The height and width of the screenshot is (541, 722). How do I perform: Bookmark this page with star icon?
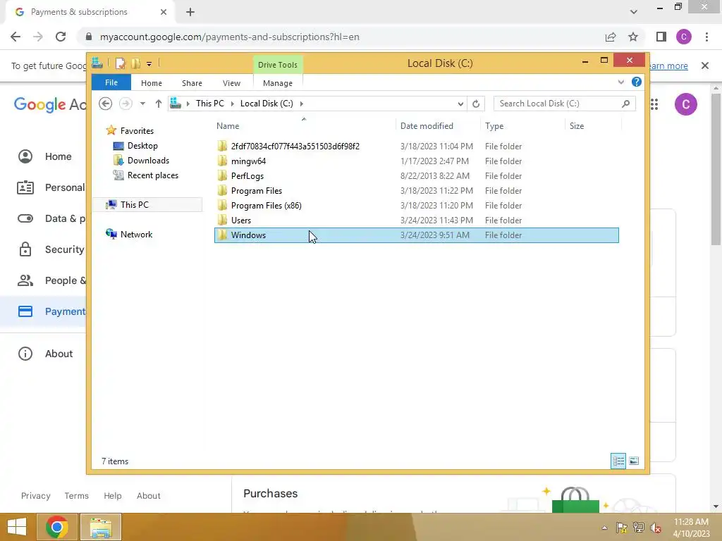pyautogui.click(x=633, y=37)
